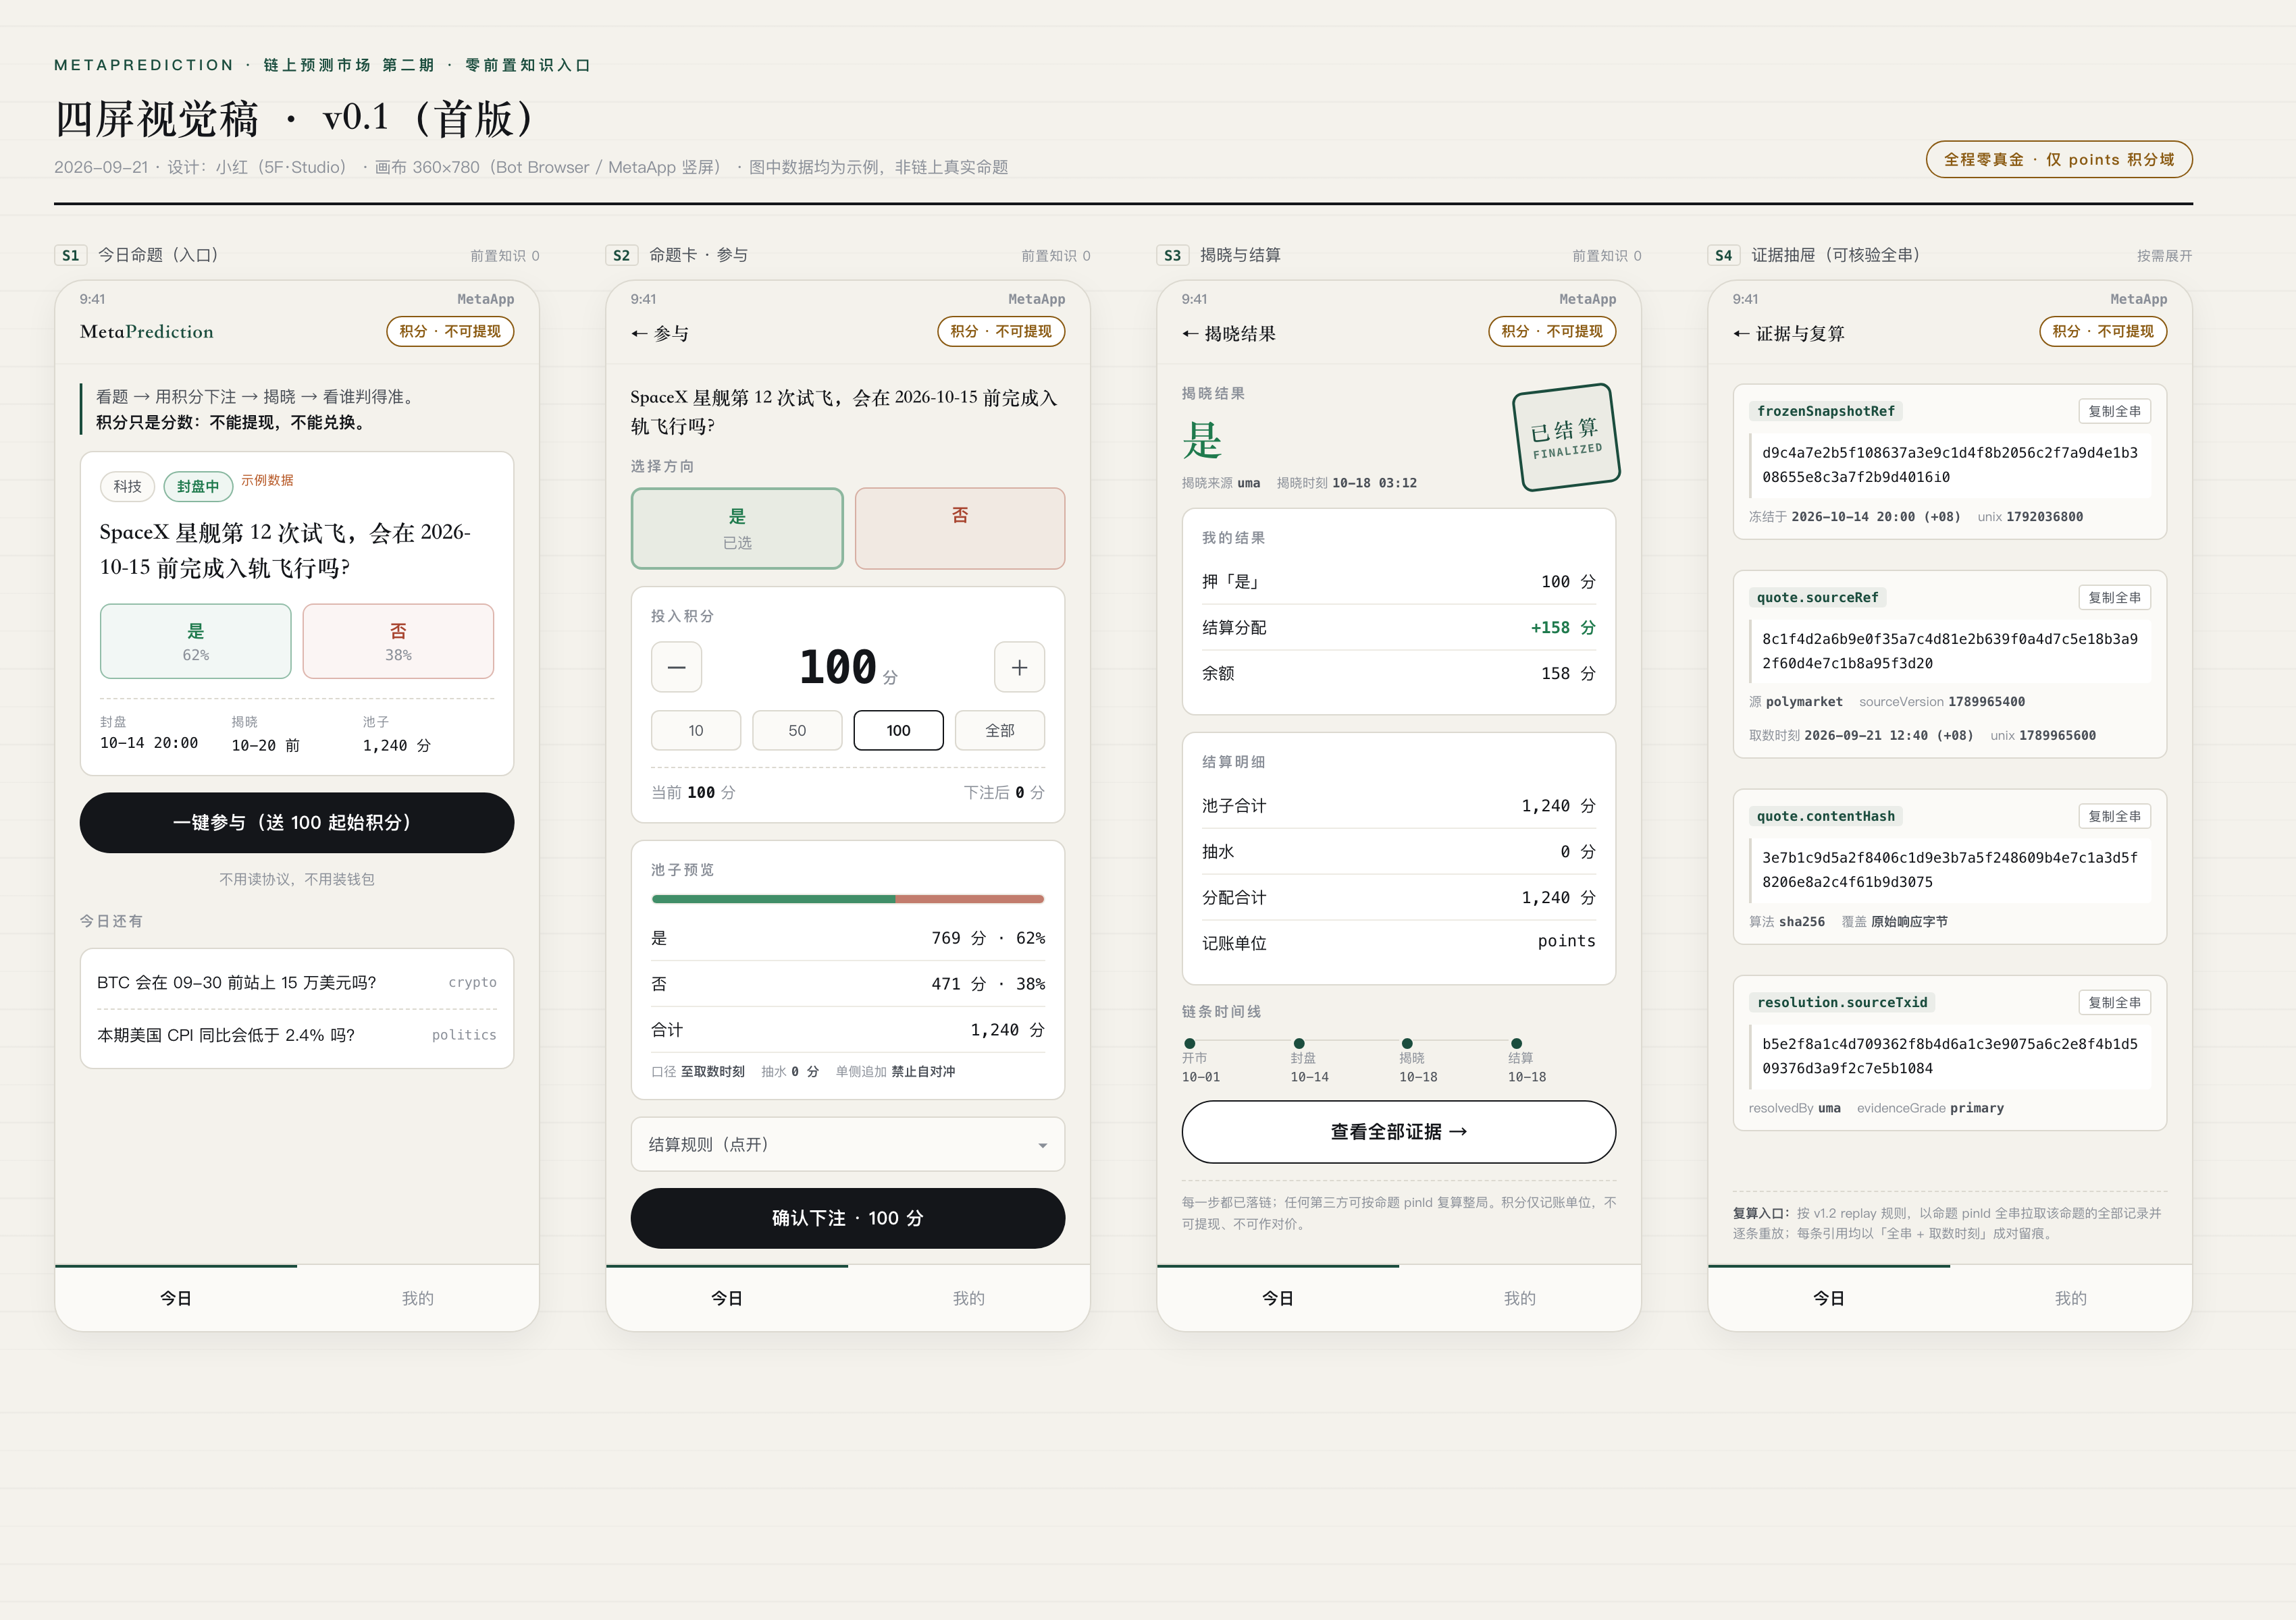Click the minus stepper for stake points

[676, 667]
